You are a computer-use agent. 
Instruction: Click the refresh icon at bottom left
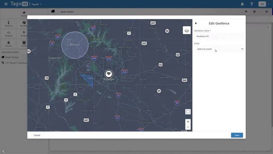(4, 151)
